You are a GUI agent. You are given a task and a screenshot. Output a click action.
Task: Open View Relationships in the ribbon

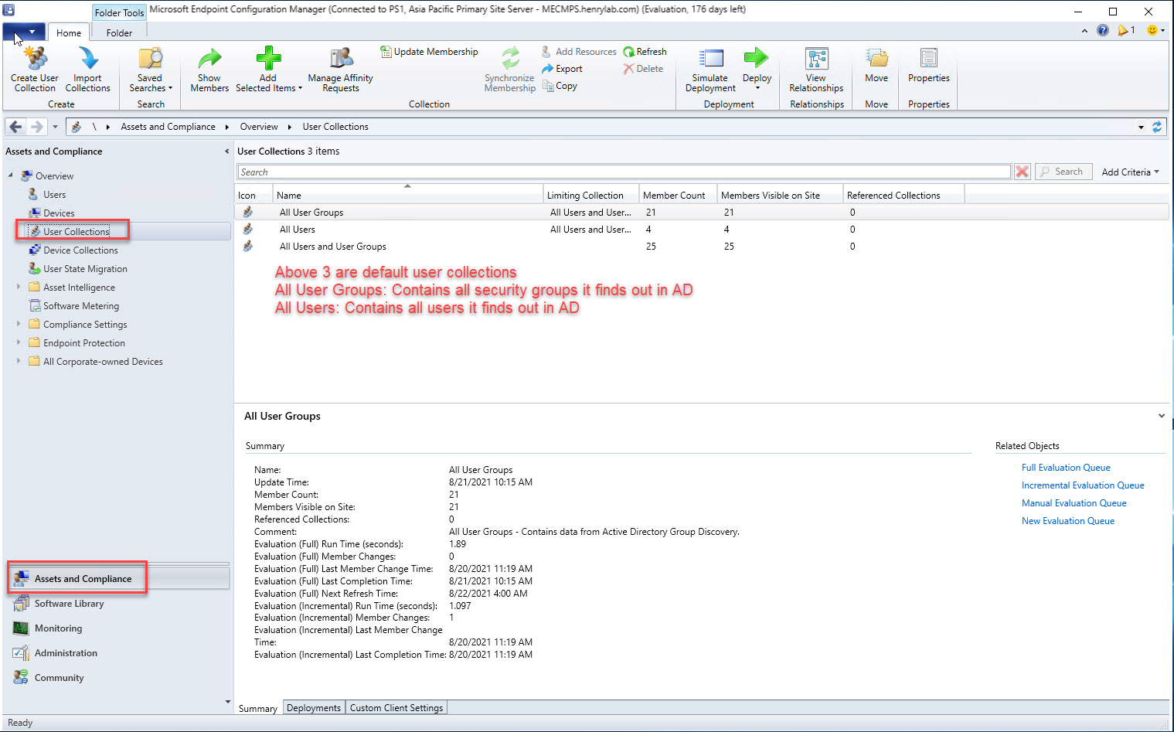tap(816, 60)
